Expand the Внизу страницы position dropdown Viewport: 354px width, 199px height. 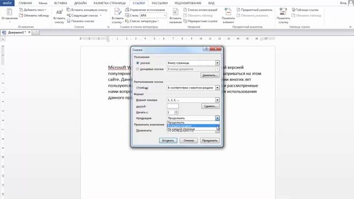pyautogui.click(x=217, y=63)
